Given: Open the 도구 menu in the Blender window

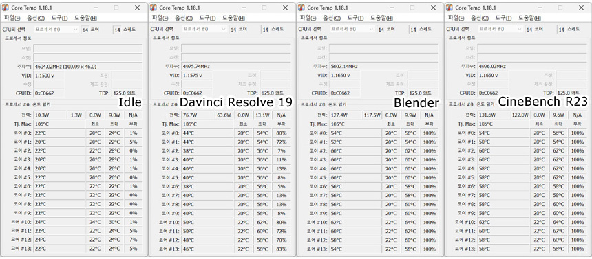Looking at the screenshot, I should coord(356,18).
